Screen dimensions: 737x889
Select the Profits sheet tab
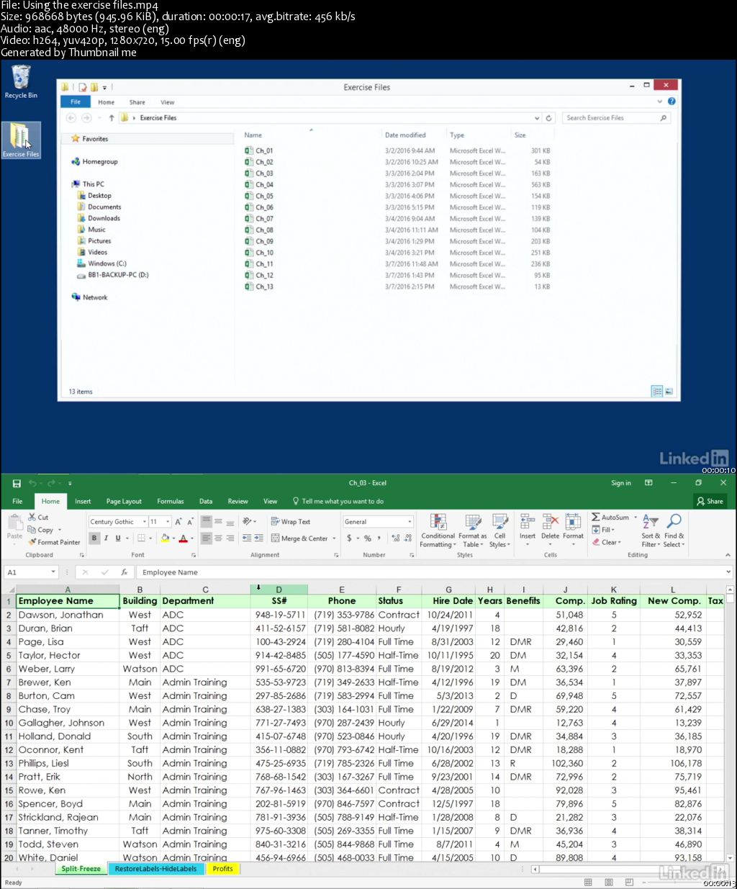pos(222,869)
